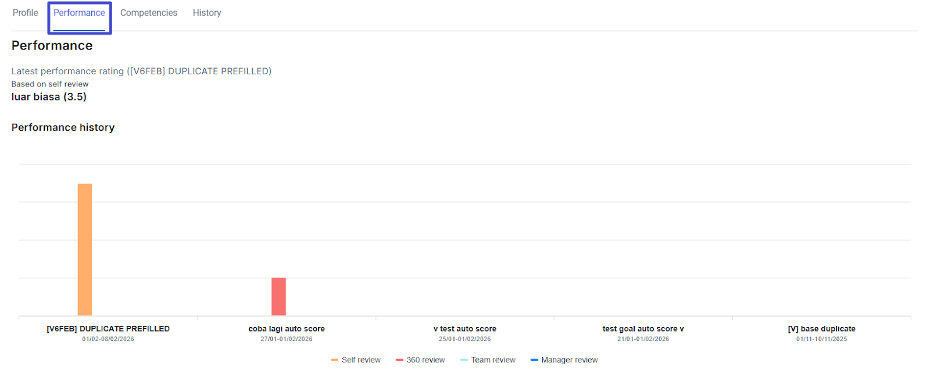This screenshot has height=370, width=930.
Task: Toggle Manager review series label in legend
Action: 569,360
